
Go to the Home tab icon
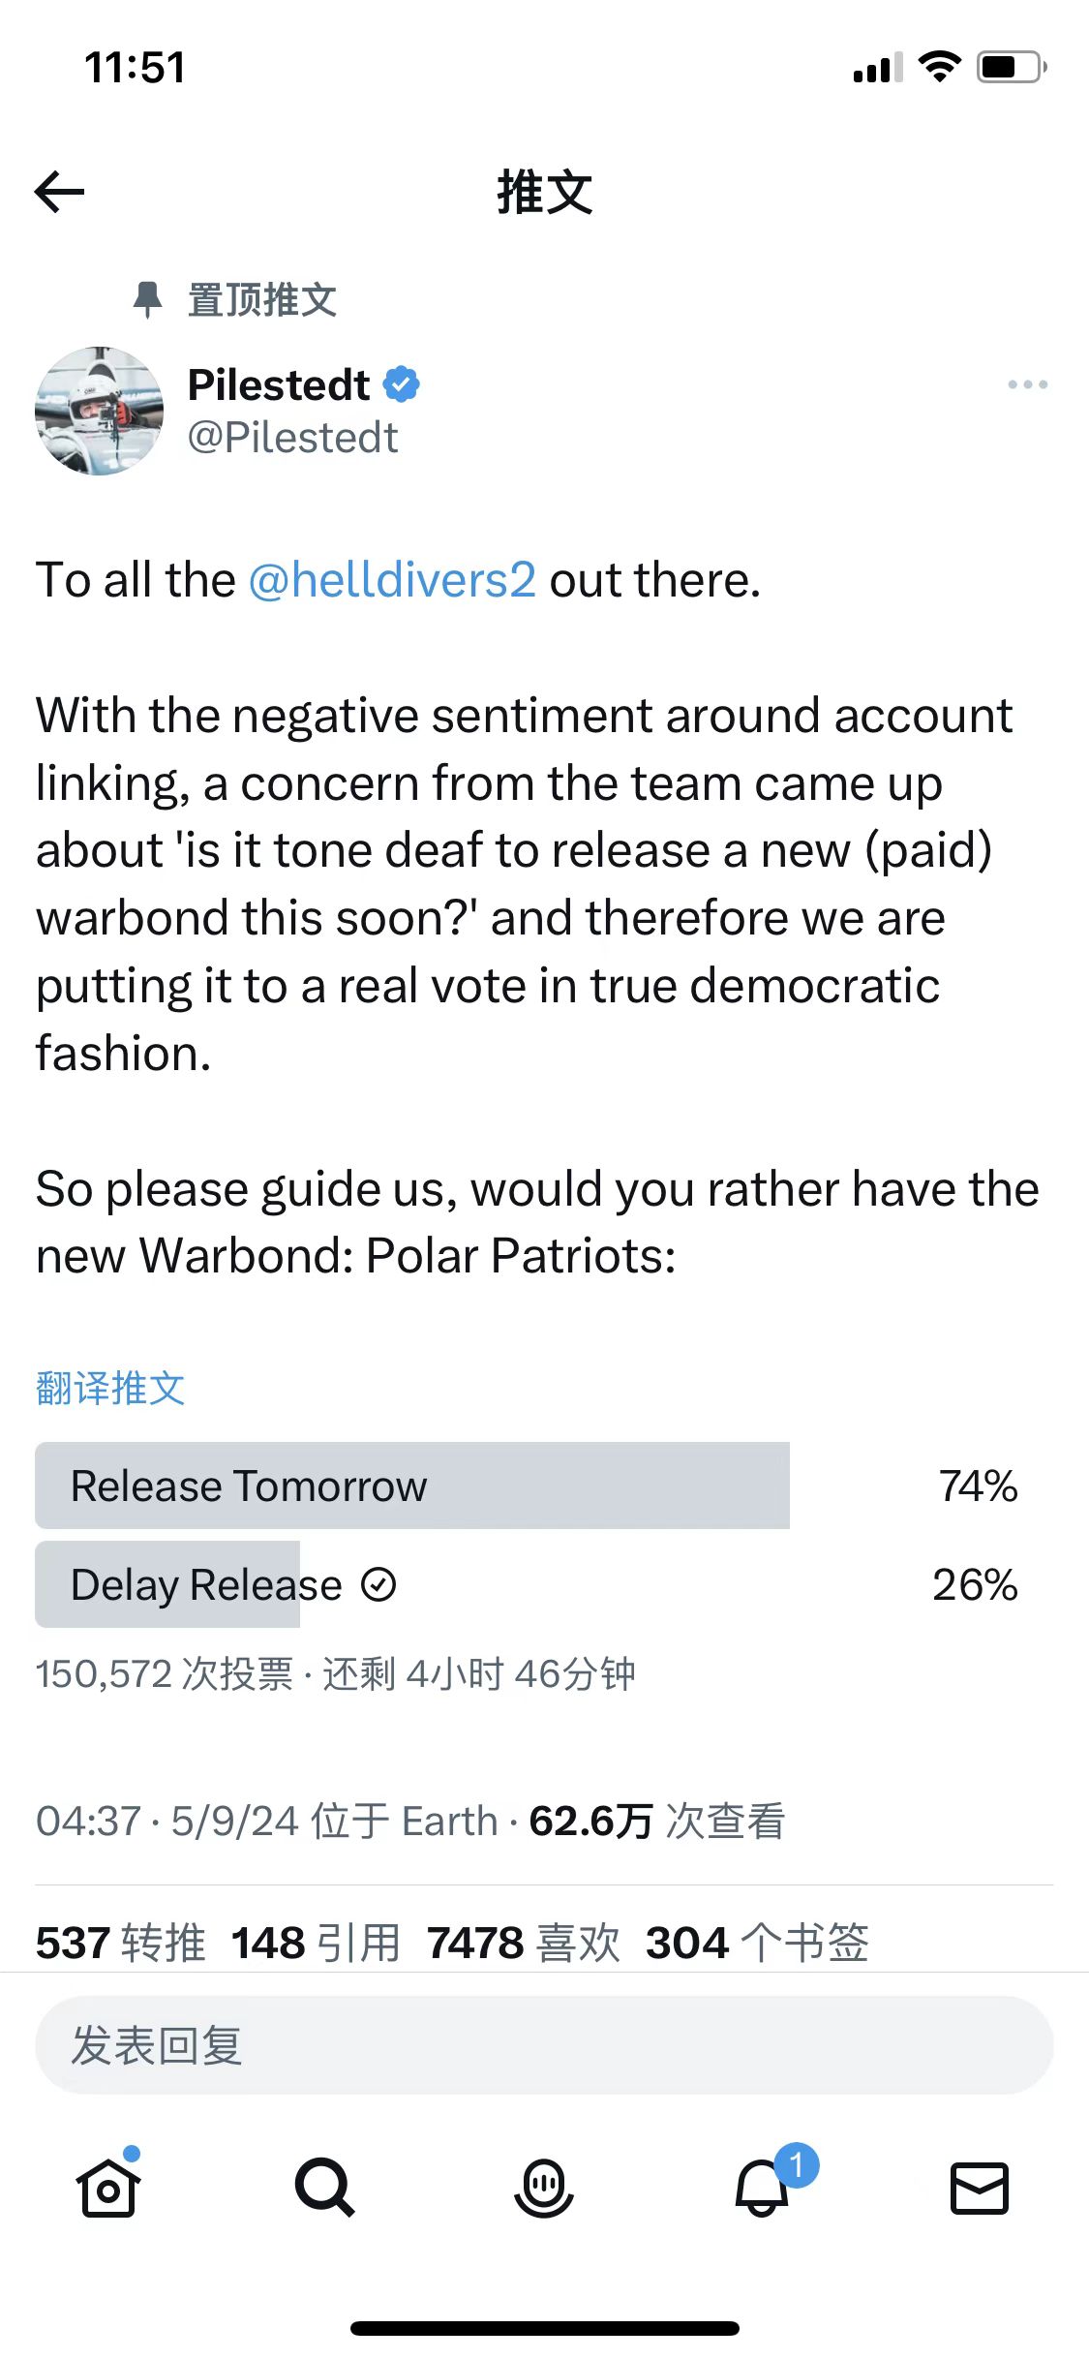click(x=108, y=2187)
